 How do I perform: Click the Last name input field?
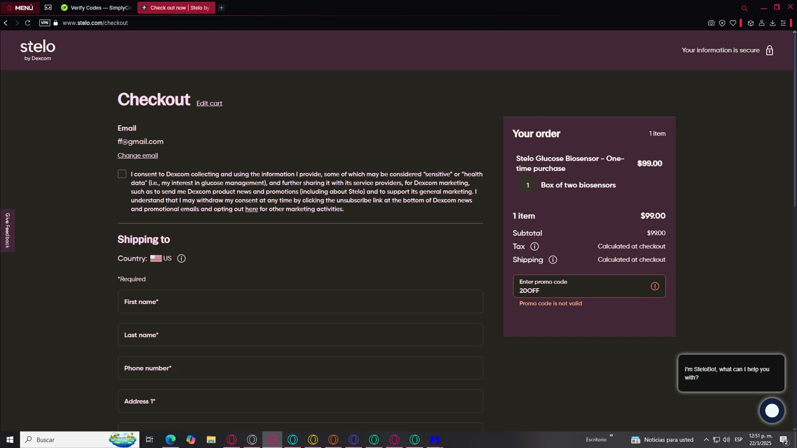(x=300, y=335)
